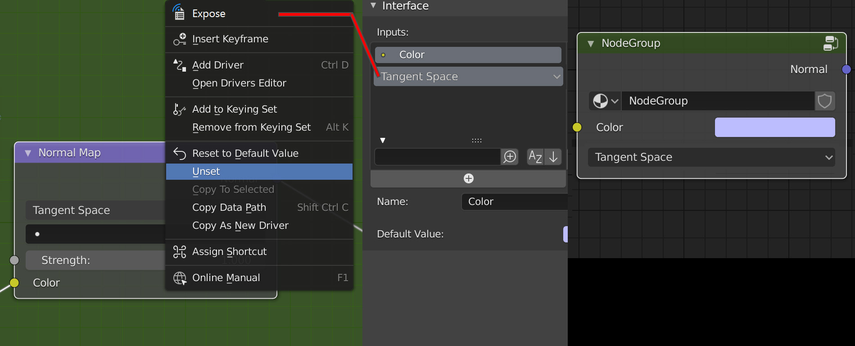The height and width of the screenshot is (346, 855).
Task: Toggle alphabetical sort AZ icon
Action: click(535, 157)
